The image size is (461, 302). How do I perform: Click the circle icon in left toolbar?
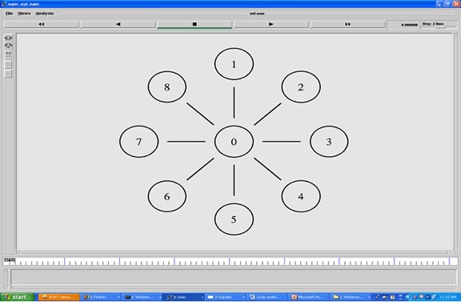coord(8,64)
